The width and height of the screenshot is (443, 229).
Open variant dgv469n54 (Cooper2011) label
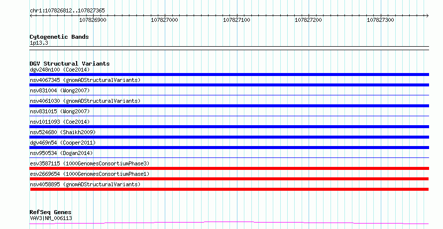(63, 143)
